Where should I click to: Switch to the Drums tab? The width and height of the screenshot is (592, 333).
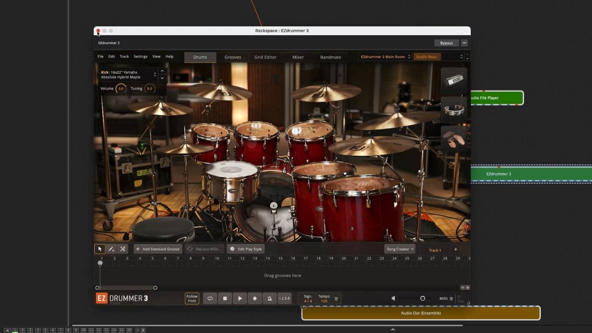pos(200,57)
